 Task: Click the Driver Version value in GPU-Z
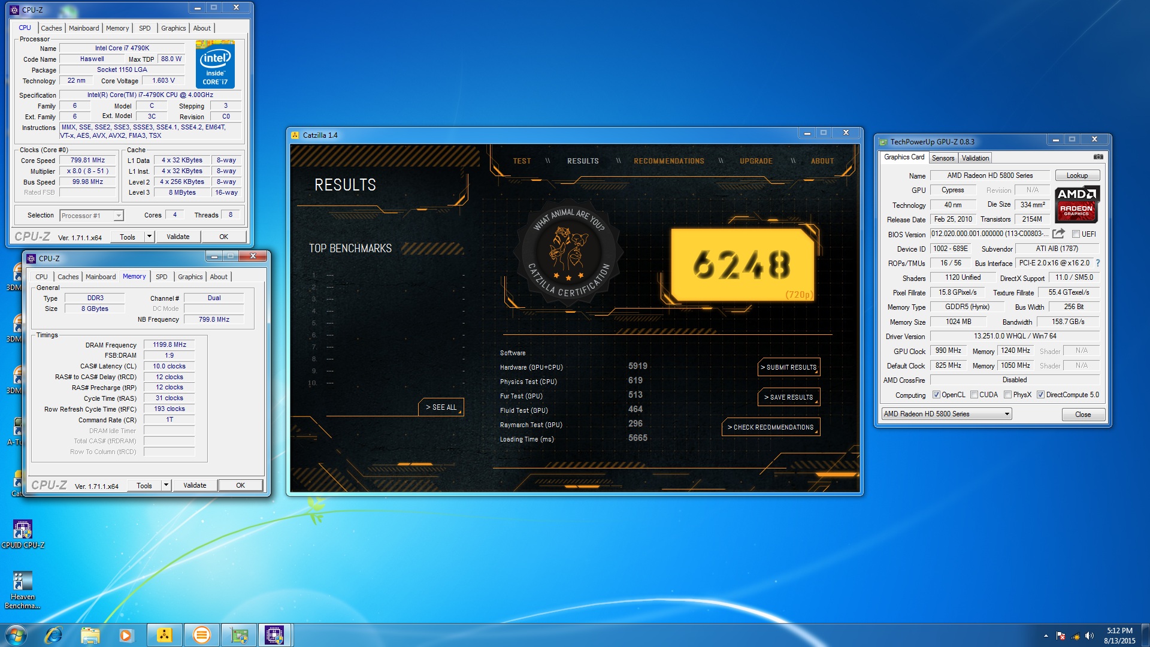(x=1015, y=336)
